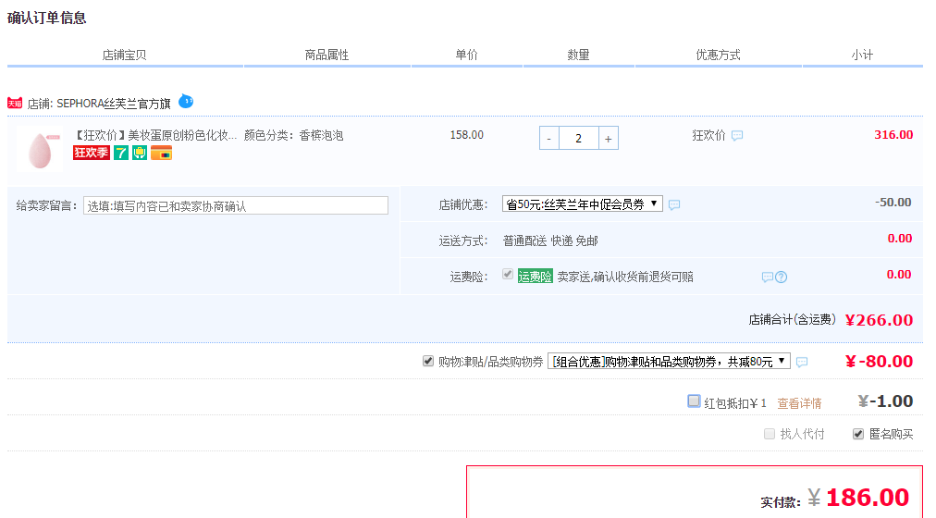Increase quantity with the plus button

pyautogui.click(x=608, y=139)
